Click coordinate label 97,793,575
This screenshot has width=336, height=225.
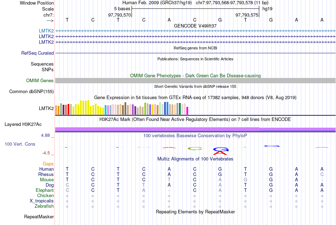pyautogui.click(x=247, y=15)
